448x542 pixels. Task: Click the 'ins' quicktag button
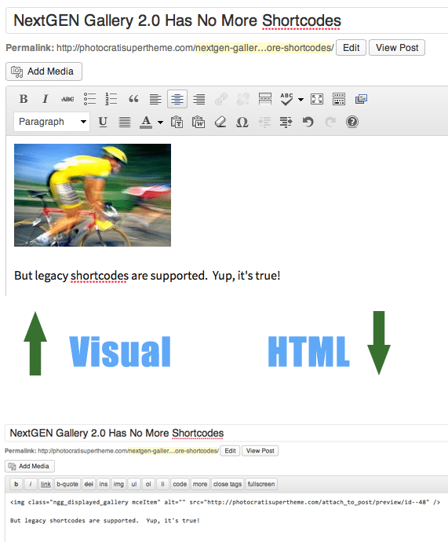pos(104,485)
